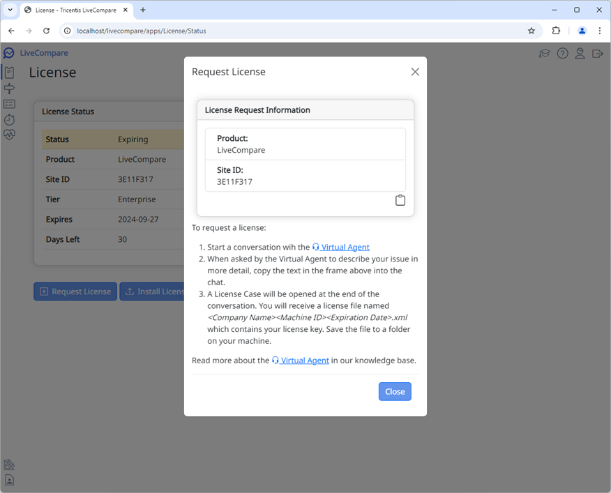
Task: Open help via the question mark icon
Action: 562,53
